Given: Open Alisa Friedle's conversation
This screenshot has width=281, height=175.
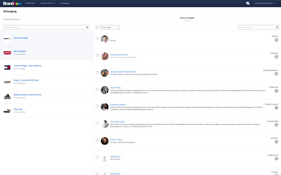Looking at the screenshot, I should (x=116, y=88).
